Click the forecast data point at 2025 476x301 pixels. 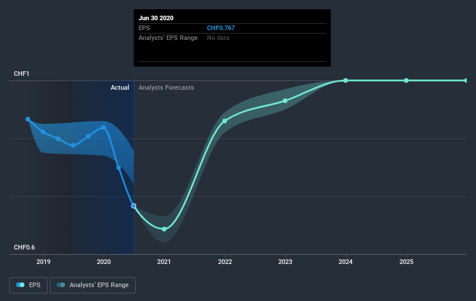pos(406,80)
